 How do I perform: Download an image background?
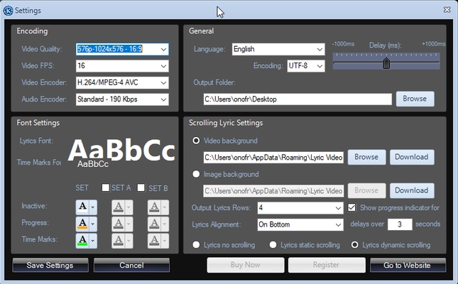click(412, 190)
